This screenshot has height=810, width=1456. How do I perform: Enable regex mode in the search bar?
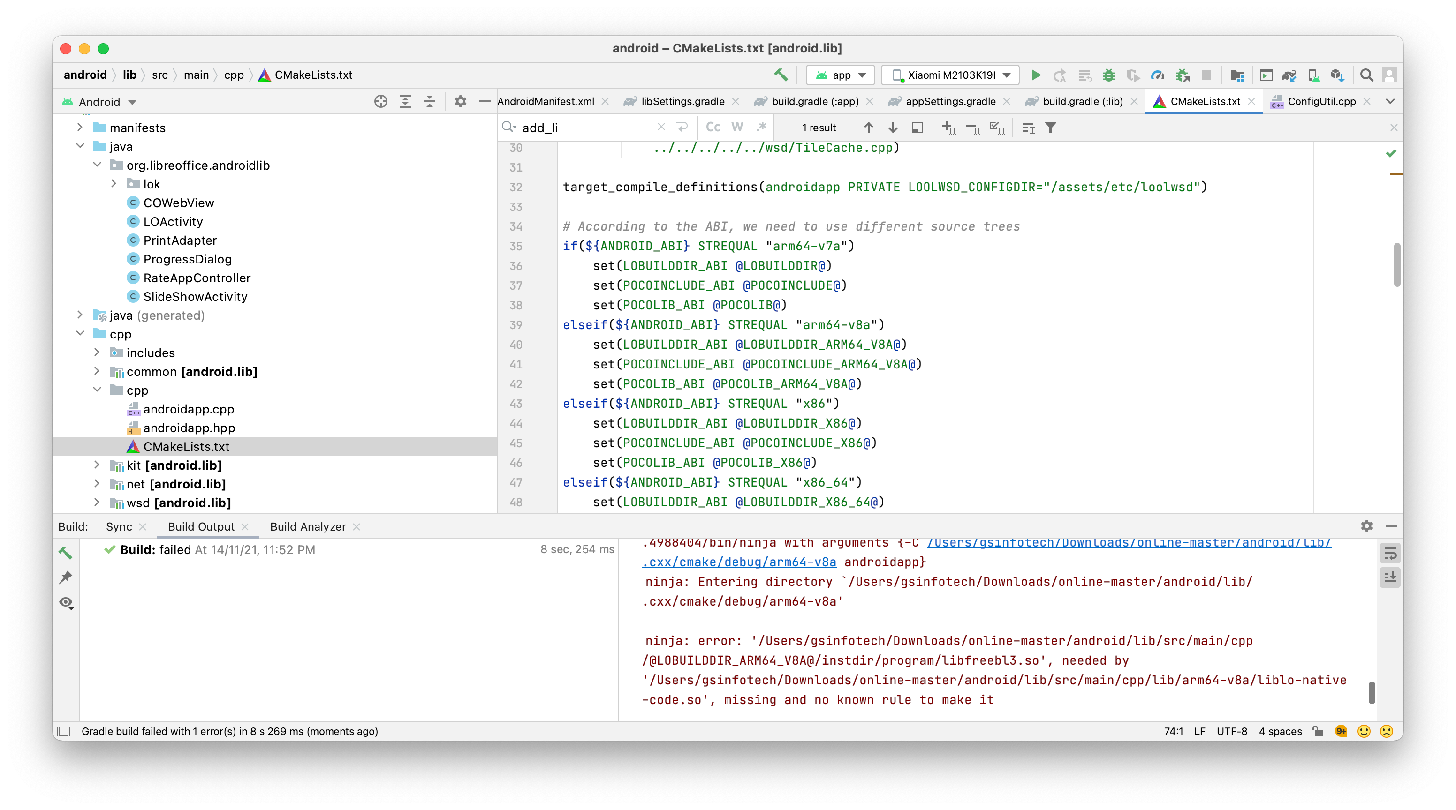761,127
